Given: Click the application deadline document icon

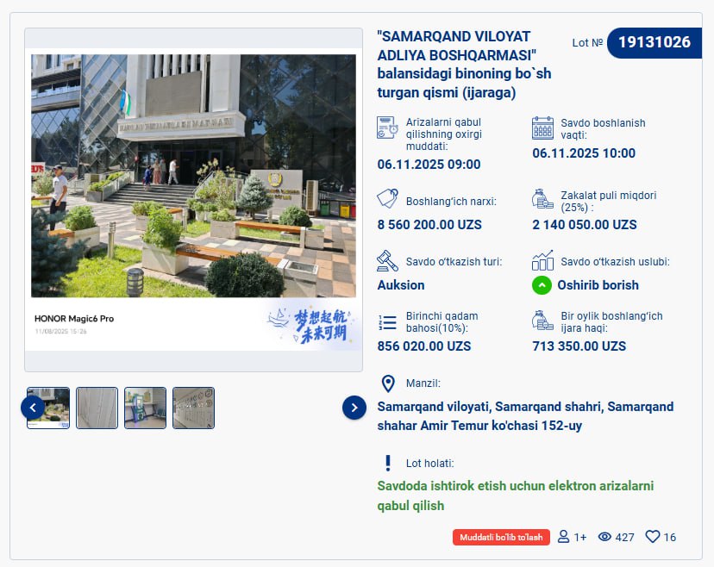Looking at the screenshot, I should [387, 128].
